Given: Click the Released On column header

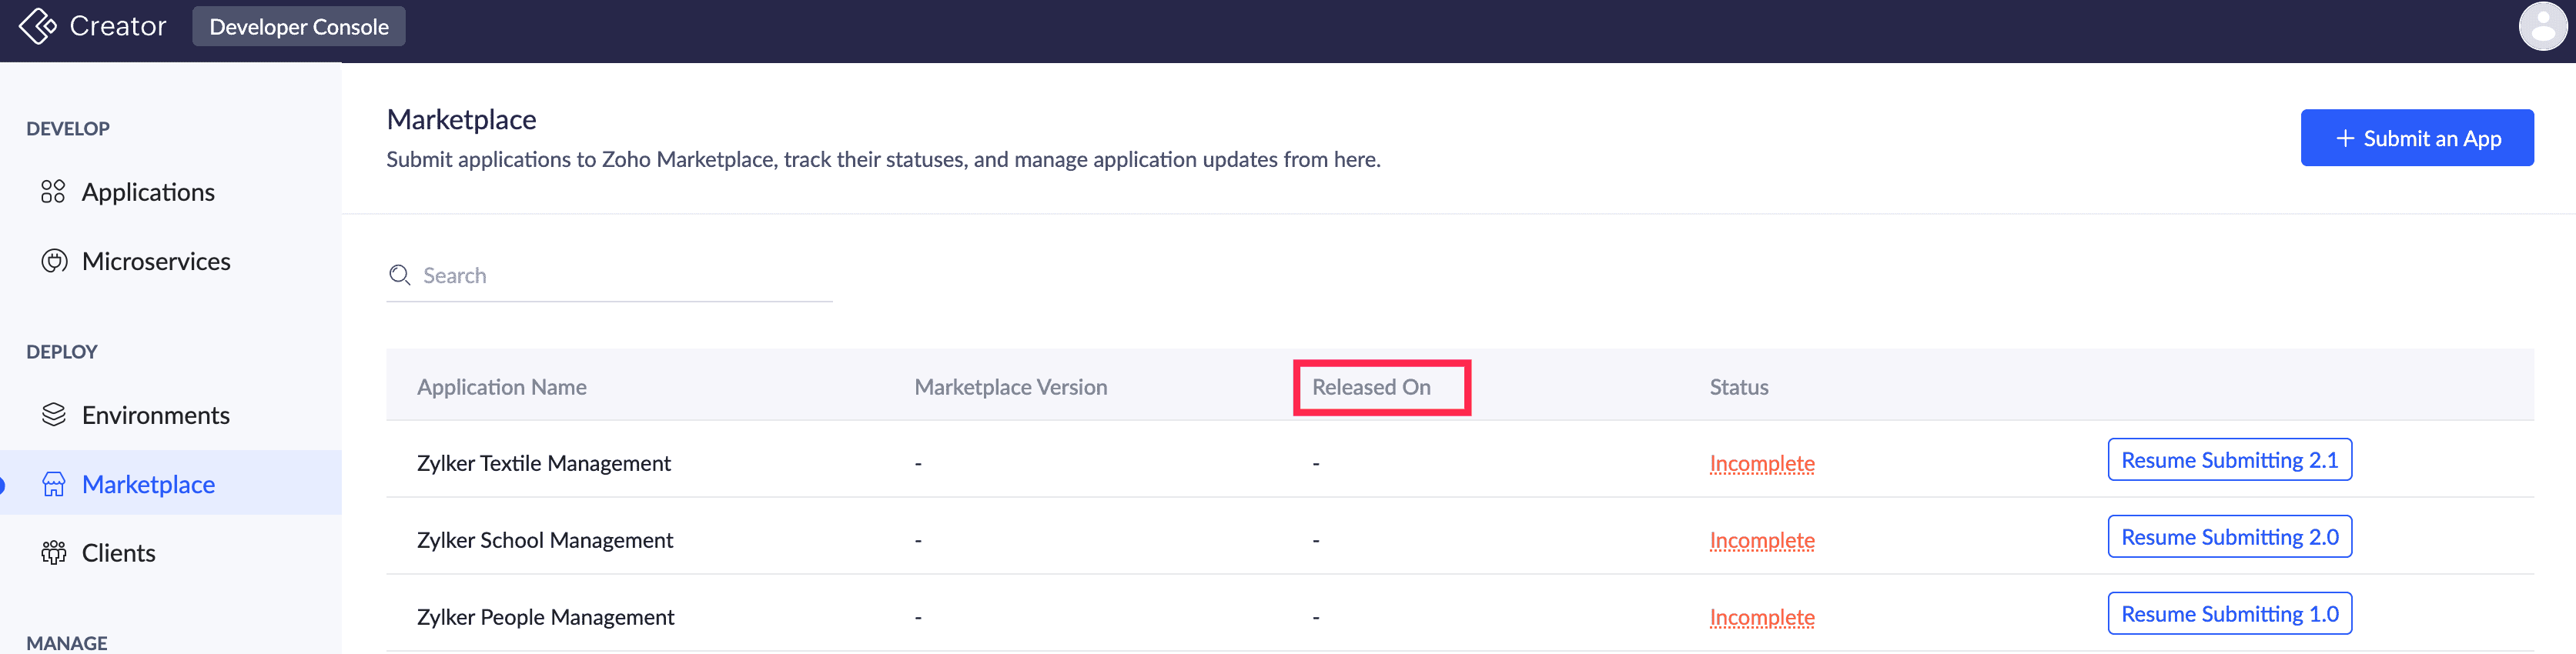Looking at the screenshot, I should [1371, 387].
